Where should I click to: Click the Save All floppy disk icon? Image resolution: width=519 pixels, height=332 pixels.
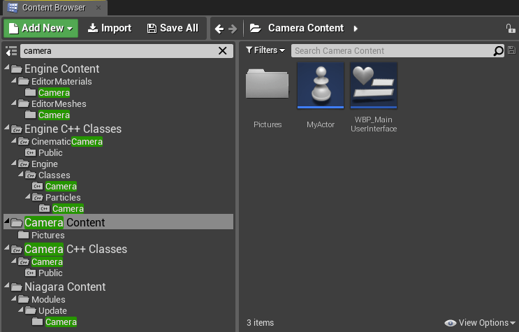152,29
